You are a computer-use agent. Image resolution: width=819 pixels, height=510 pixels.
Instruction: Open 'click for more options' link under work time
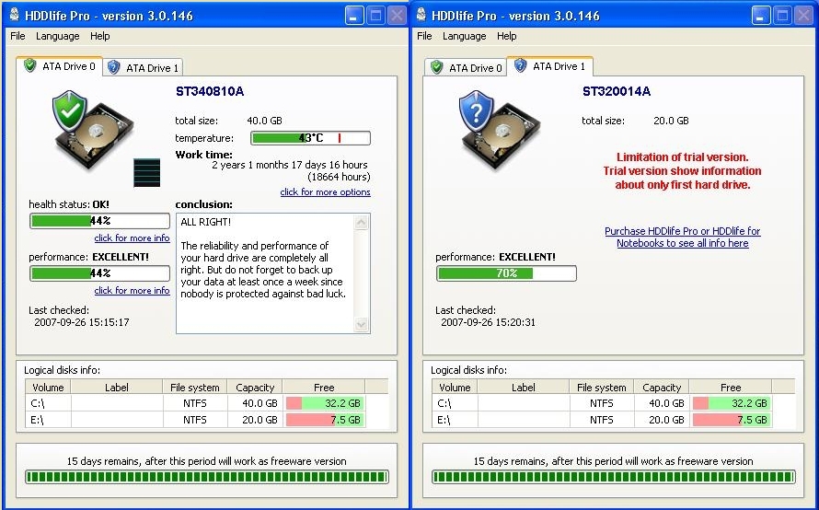326,191
